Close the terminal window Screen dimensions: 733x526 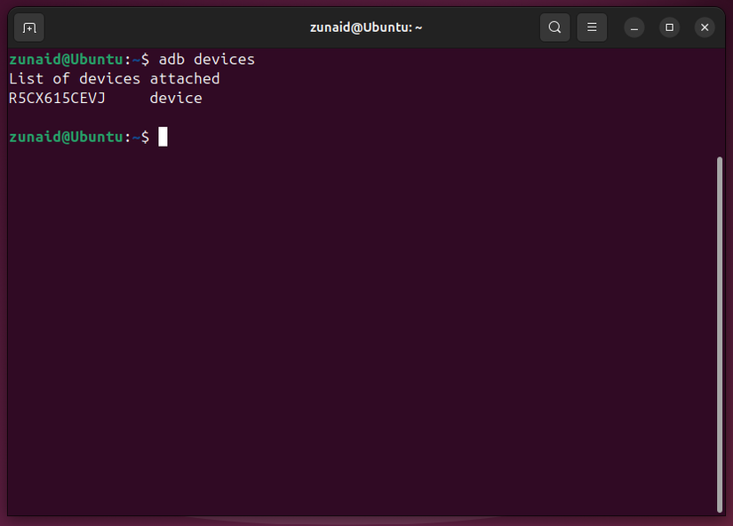tap(705, 28)
